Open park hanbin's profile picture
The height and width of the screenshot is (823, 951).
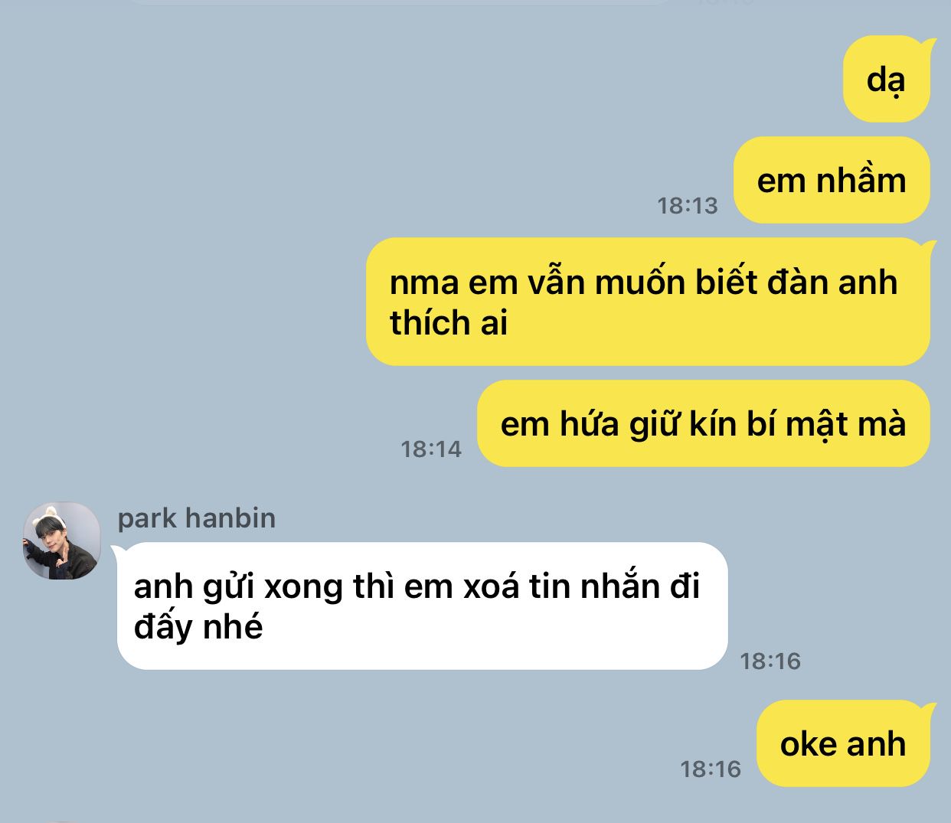(x=62, y=541)
